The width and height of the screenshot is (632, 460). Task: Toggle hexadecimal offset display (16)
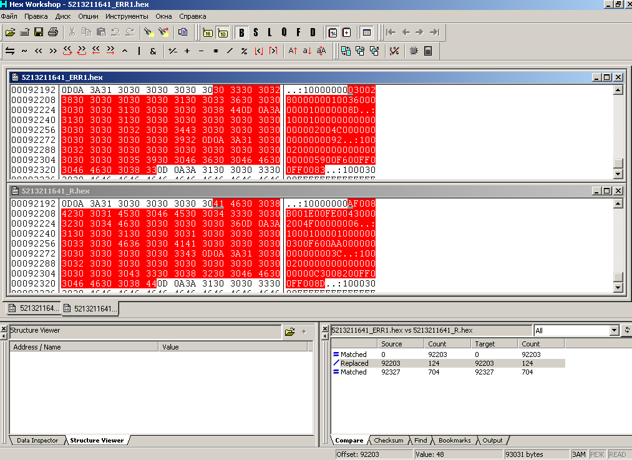click(x=208, y=32)
